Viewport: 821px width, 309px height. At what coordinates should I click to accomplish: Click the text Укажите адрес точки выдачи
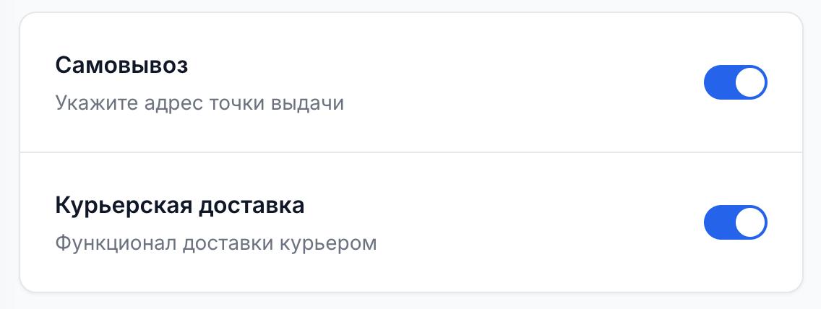pos(199,103)
